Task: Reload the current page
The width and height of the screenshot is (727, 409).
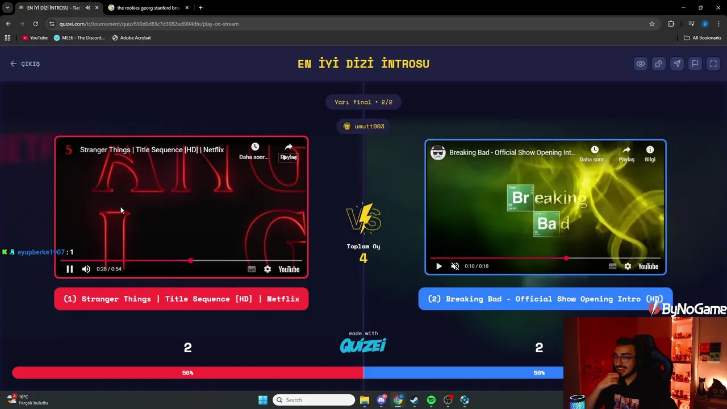Action: click(35, 24)
